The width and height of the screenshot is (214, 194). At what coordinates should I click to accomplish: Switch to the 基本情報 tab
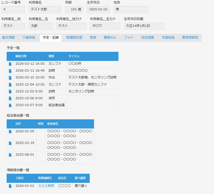[9, 38]
